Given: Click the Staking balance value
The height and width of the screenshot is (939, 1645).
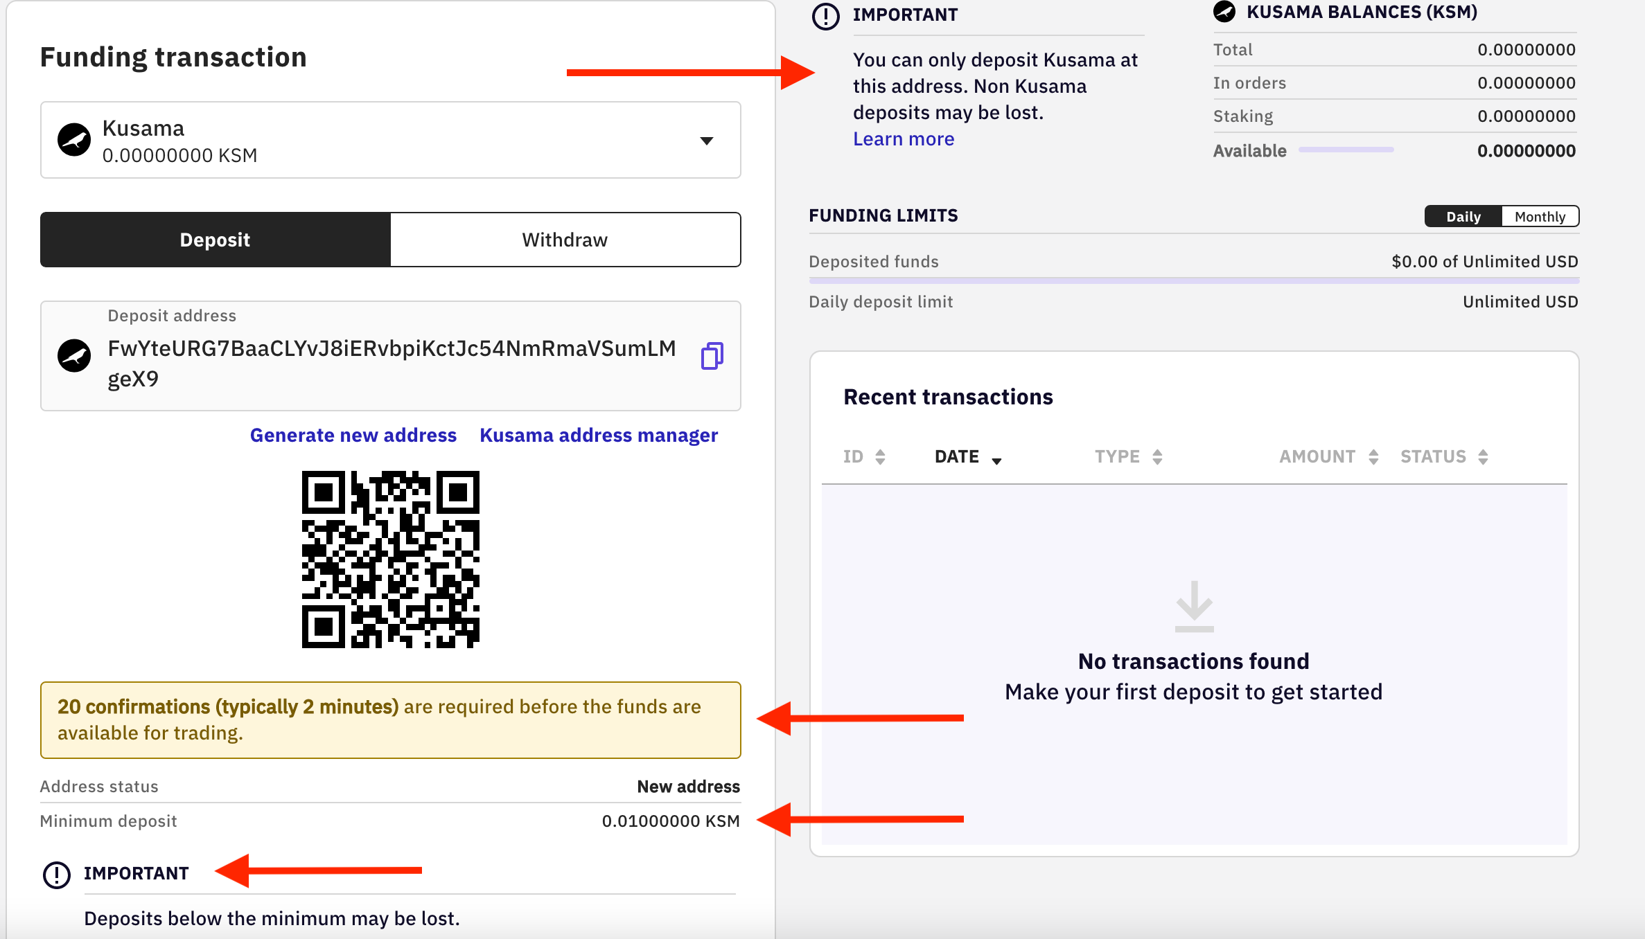Looking at the screenshot, I should (1527, 116).
